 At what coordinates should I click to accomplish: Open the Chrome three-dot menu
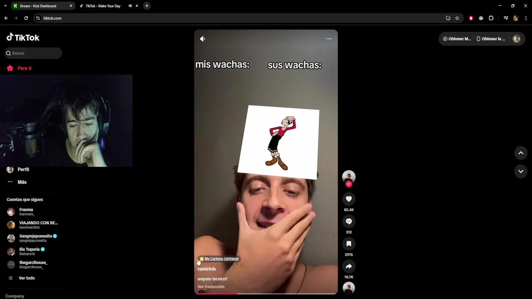coord(526,18)
